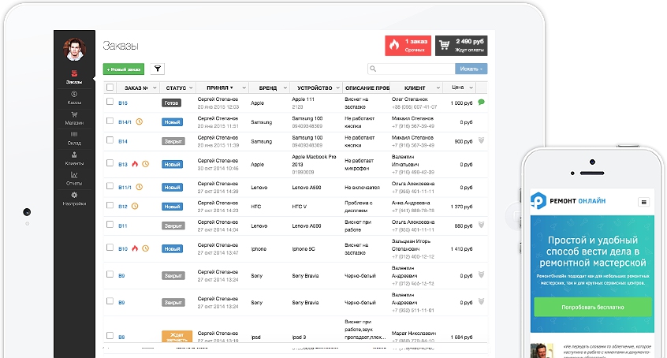Open the filter funnel button
The width and height of the screenshot is (667, 358).
point(158,69)
